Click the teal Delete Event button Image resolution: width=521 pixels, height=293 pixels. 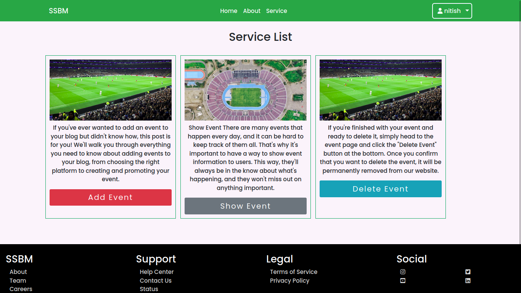pyautogui.click(x=380, y=189)
